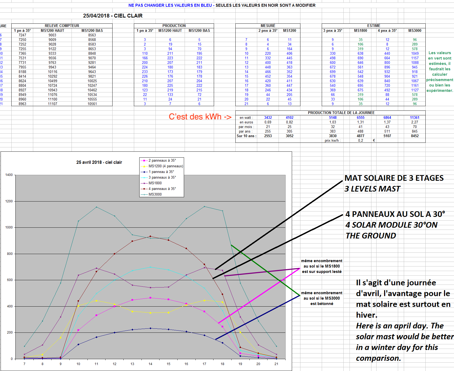Click the "MAT SOLAIRE DE 3 ETAGES" text box
The width and height of the screenshot is (454, 371).
[x=394, y=183]
